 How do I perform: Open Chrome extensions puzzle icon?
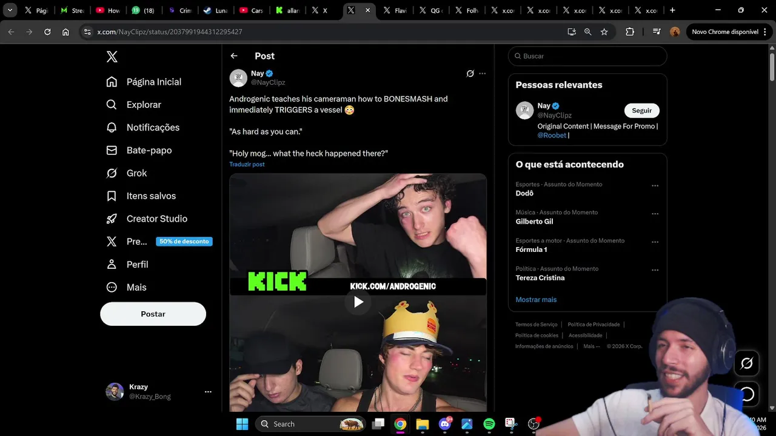[x=630, y=31]
